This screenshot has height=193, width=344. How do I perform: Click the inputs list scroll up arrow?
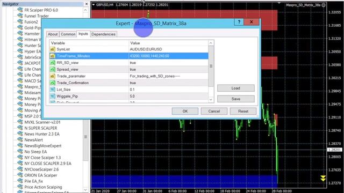211,43
